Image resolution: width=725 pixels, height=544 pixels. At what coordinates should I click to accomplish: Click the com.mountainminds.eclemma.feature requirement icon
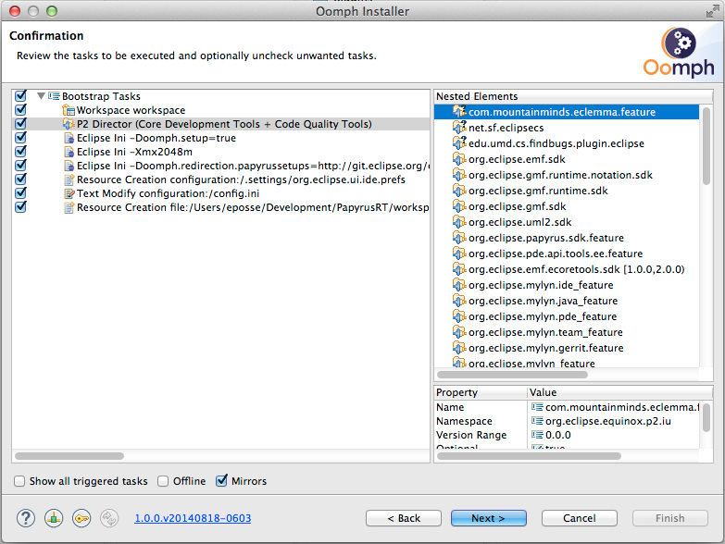459,111
